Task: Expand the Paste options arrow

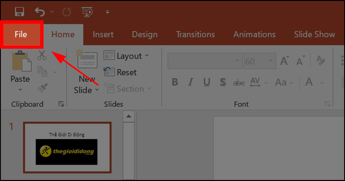Action: 20,90
